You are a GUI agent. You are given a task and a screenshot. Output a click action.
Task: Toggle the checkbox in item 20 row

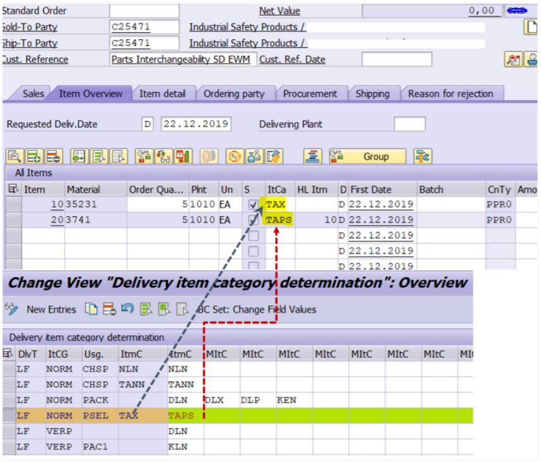click(253, 220)
